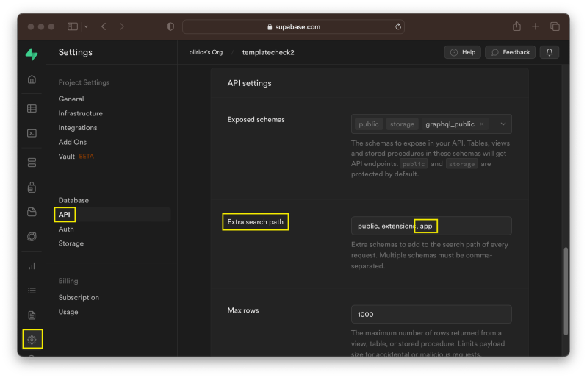
Task: Open Infrastructure settings
Action: [81, 113]
